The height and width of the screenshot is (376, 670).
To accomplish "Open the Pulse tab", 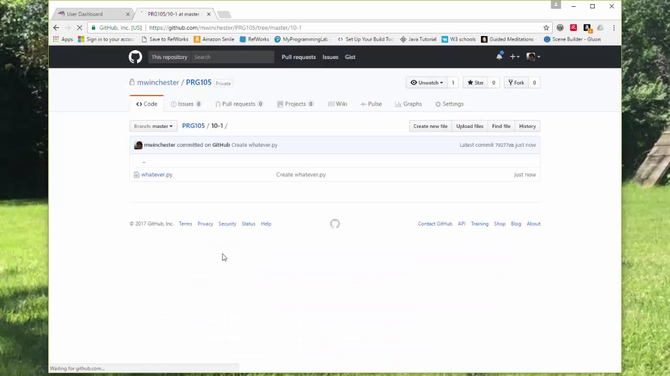I will [371, 104].
